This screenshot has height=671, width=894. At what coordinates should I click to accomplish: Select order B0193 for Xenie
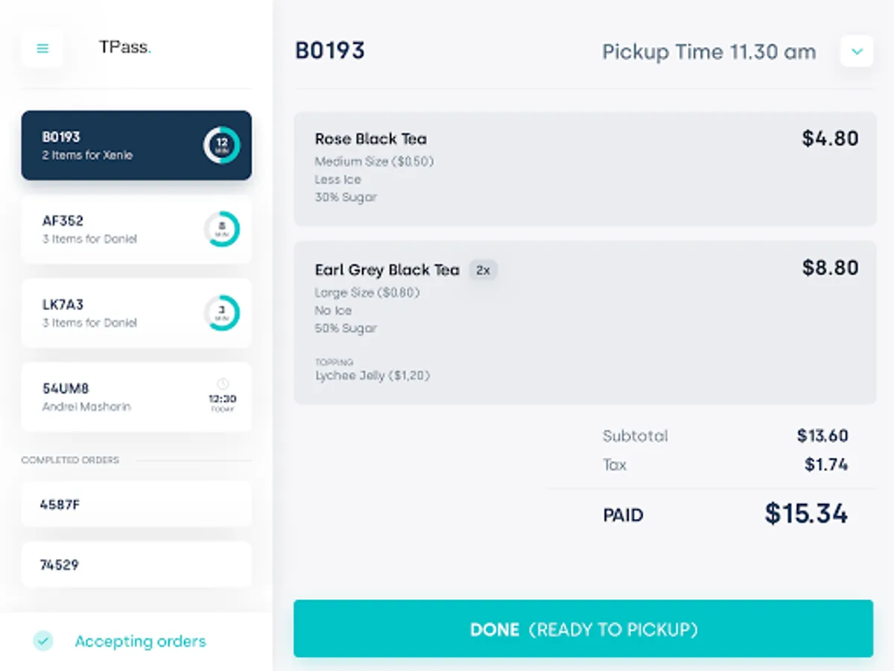pyautogui.click(x=112, y=145)
